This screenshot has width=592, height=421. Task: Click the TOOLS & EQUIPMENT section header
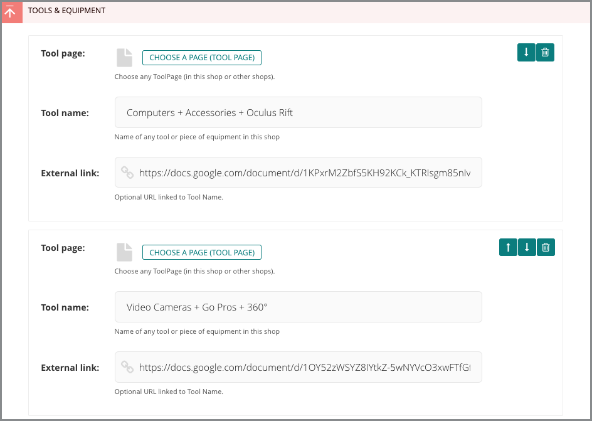pyautogui.click(x=66, y=10)
